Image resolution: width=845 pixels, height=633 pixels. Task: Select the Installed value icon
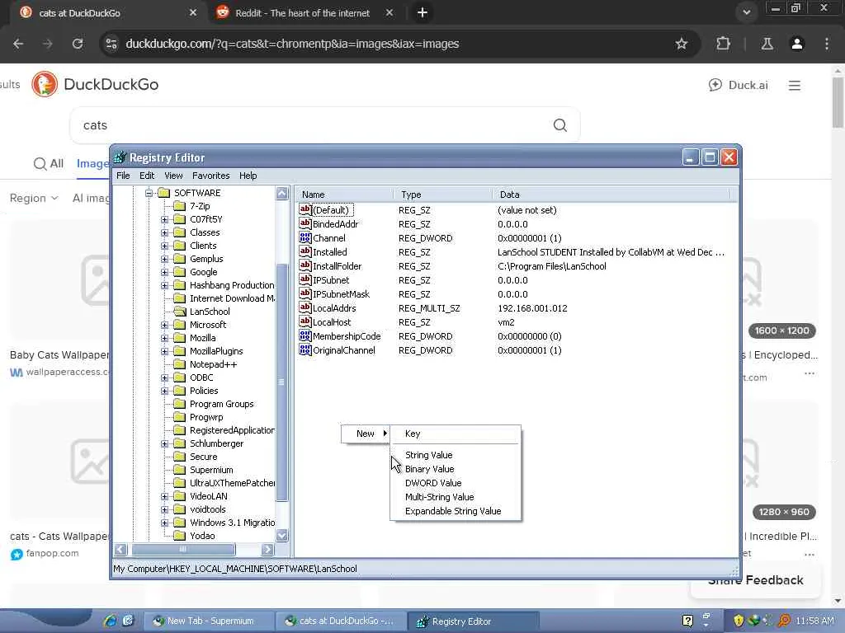pyautogui.click(x=305, y=252)
